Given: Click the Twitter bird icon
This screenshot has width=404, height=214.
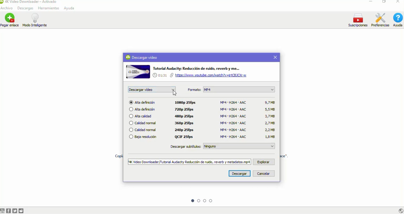Looking at the screenshot, I should [15, 211].
